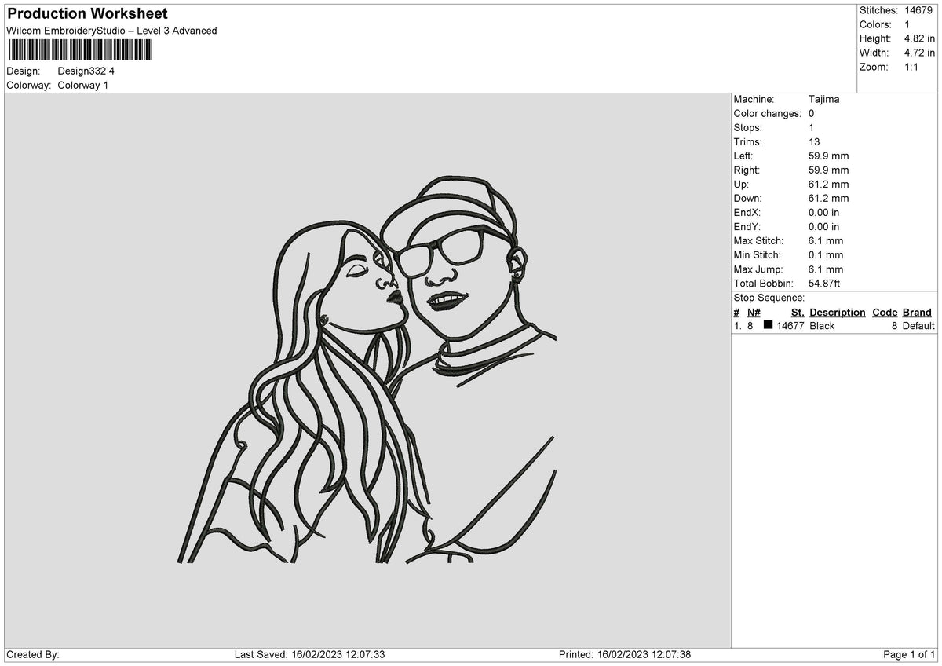Select the Code column header
942x666 pixels.
[x=885, y=313]
